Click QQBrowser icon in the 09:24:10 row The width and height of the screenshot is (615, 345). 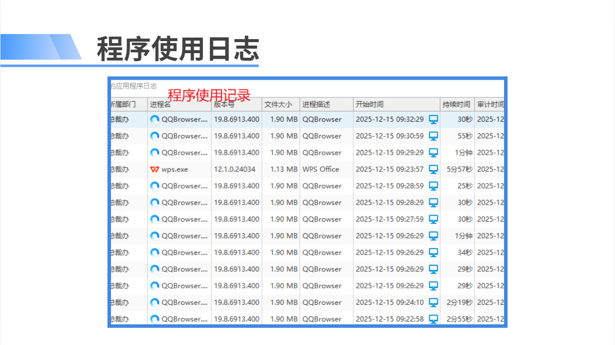[155, 302]
